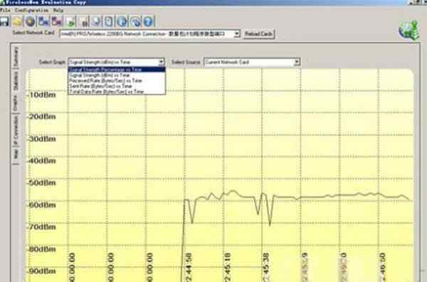Click the yellow open folder toolbar icon

pos(17,21)
